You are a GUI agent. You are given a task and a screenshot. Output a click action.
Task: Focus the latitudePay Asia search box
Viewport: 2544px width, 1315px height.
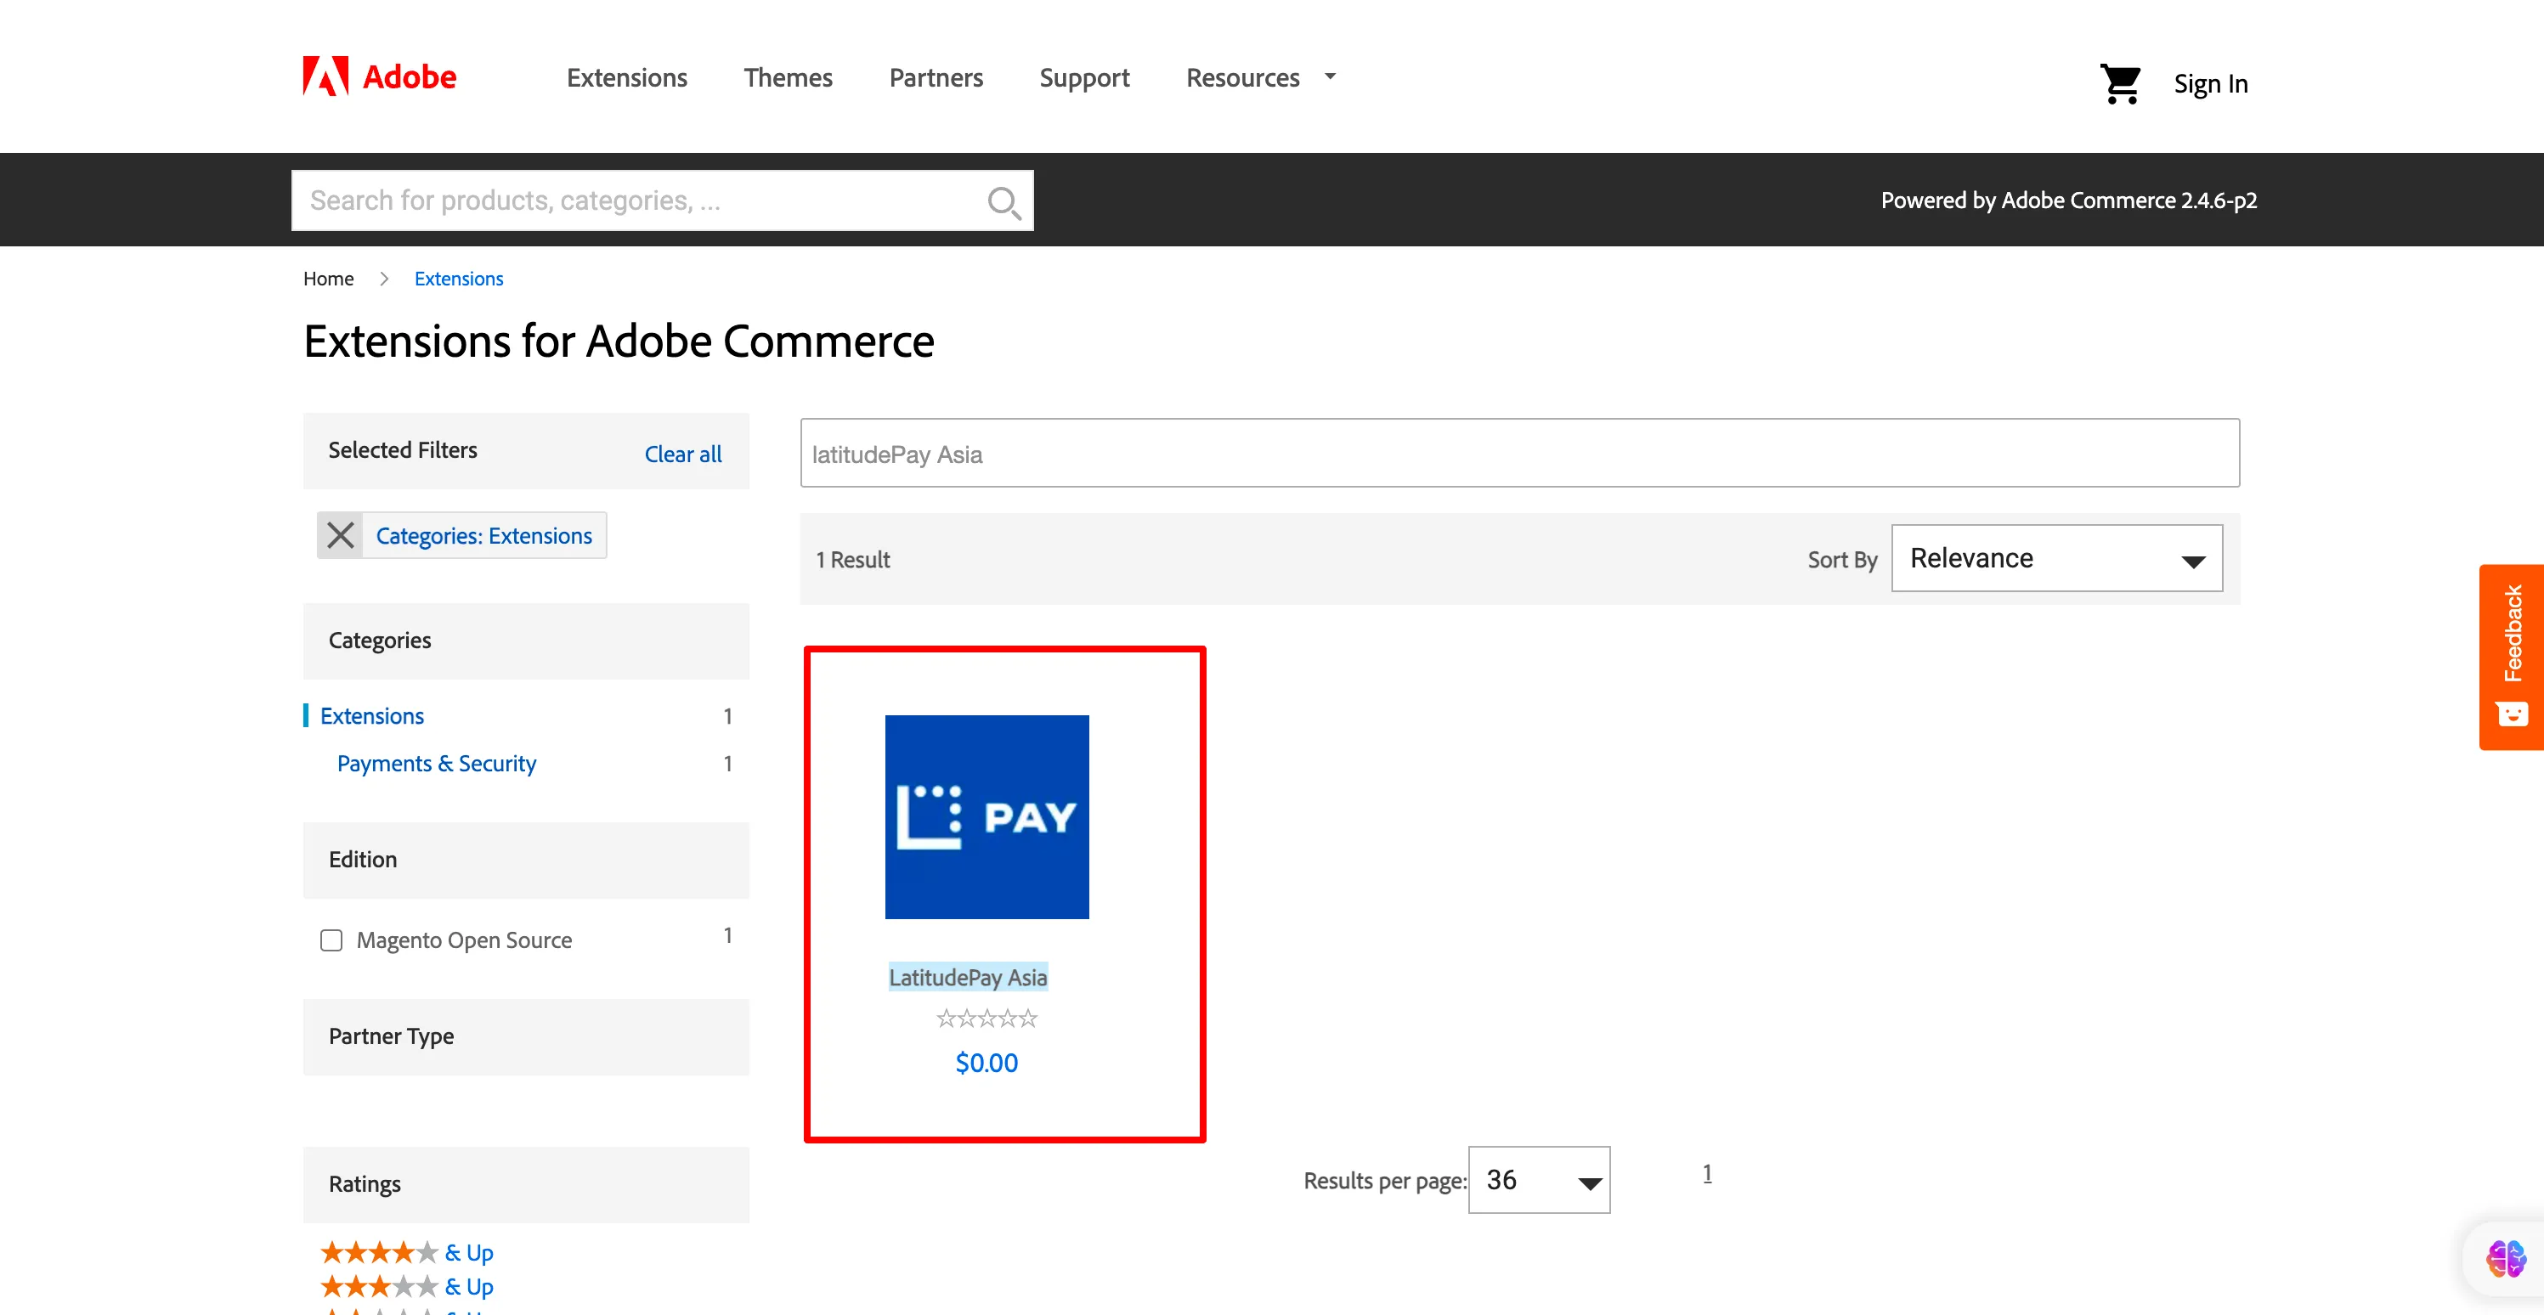coord(1519,453)
